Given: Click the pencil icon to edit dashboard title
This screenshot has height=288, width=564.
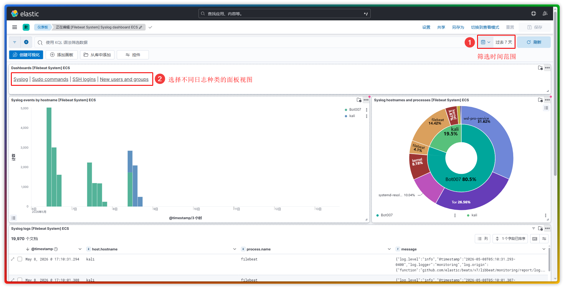Looking at the screenshot, I should (141, 27).
